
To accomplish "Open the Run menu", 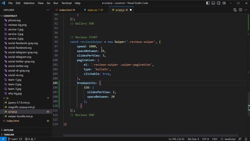I will pos(56,3).
